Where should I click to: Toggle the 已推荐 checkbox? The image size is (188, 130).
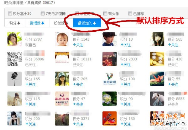[x=130, y=13]
